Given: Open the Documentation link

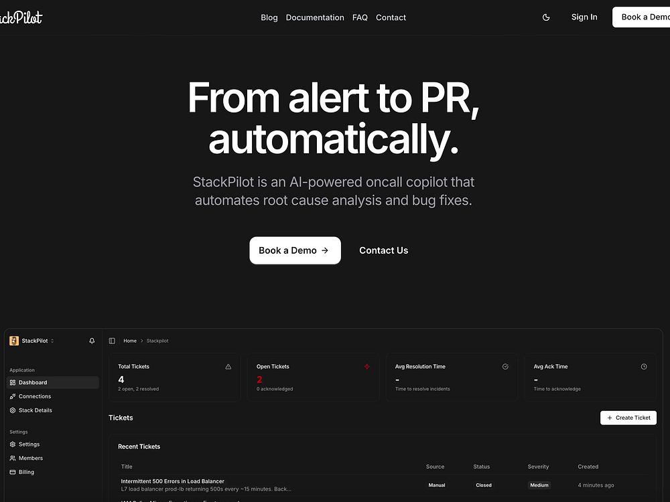Looking at the screenshot, I should (x=315, y=17).
